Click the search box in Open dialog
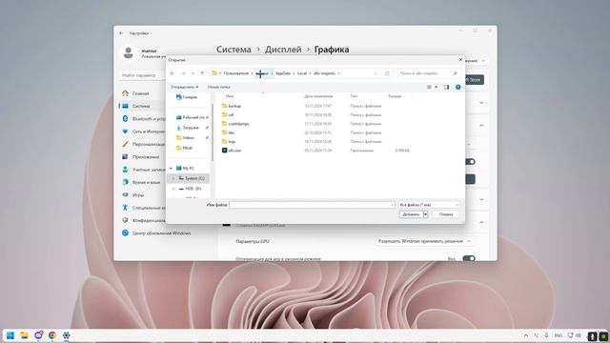 click(x=429, y=73)
